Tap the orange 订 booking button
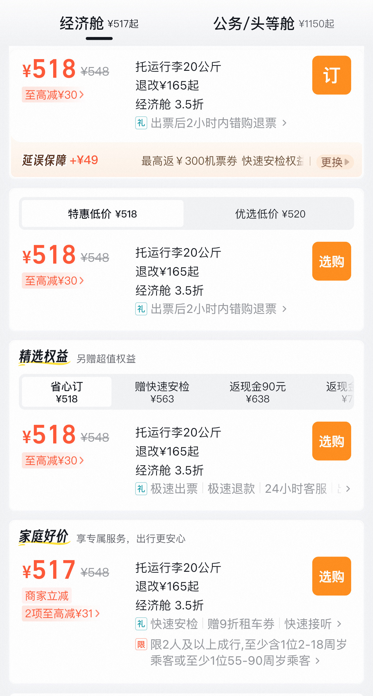Image resolution: width=373 pixels, height=696 pixels. (331, 75)
